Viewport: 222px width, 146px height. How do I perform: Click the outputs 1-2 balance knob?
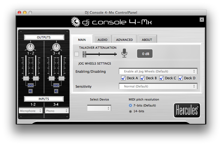click(31, 47)
